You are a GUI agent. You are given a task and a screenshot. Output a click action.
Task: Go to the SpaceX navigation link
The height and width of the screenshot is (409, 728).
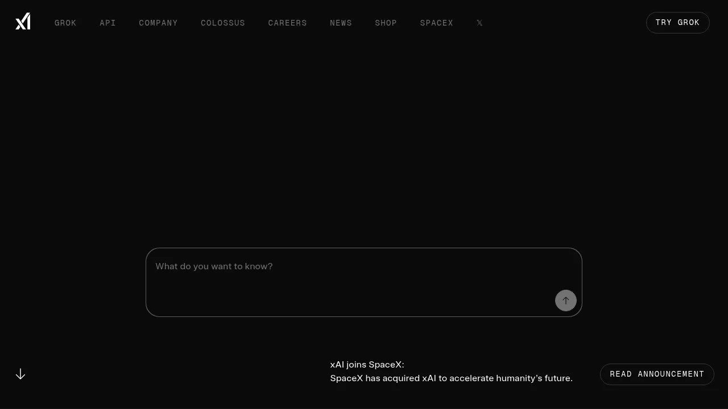[436, 23]
